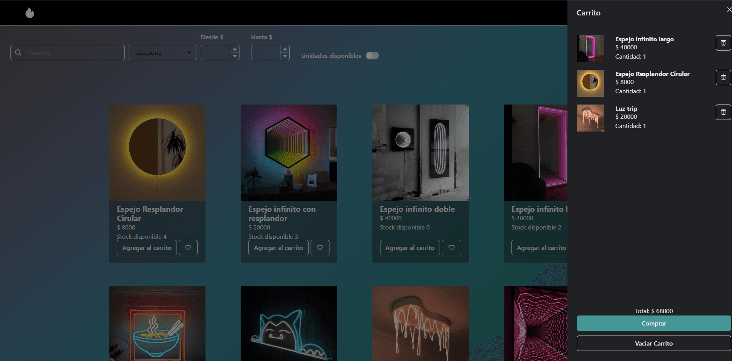Click Stock disponible 0 text

pyautogui.click(x=404, y=228)
